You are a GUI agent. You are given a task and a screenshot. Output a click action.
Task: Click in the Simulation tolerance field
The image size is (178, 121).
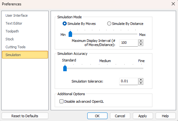click(x=128, y=81)
